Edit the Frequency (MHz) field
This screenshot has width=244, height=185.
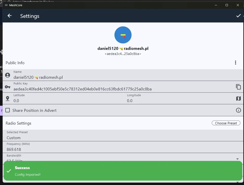[123, 147]
